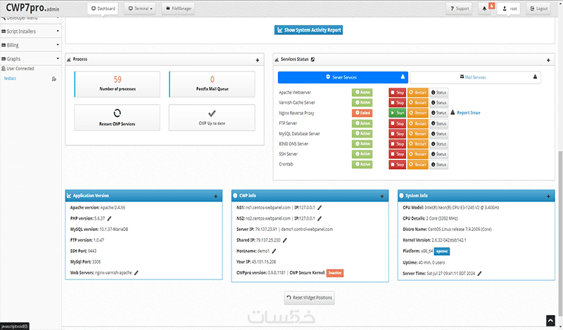Restart Varnish Cache Server
The height and width of the screenshot is (330, 563).
[x=417, y=103]
